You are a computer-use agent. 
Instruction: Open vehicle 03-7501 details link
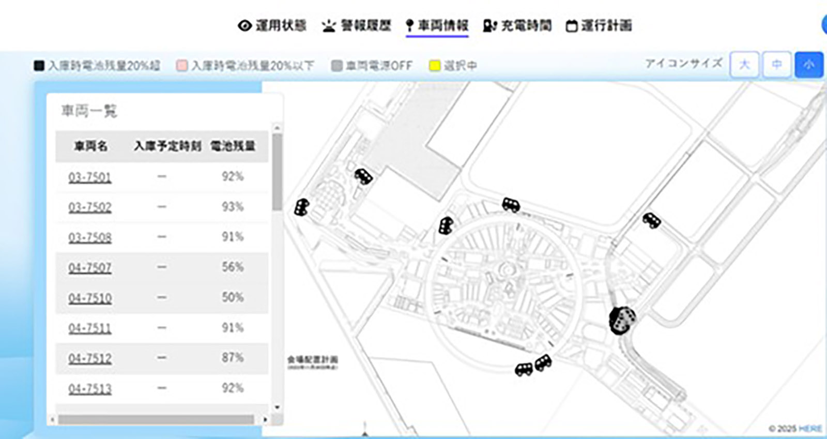click(90, 177)
